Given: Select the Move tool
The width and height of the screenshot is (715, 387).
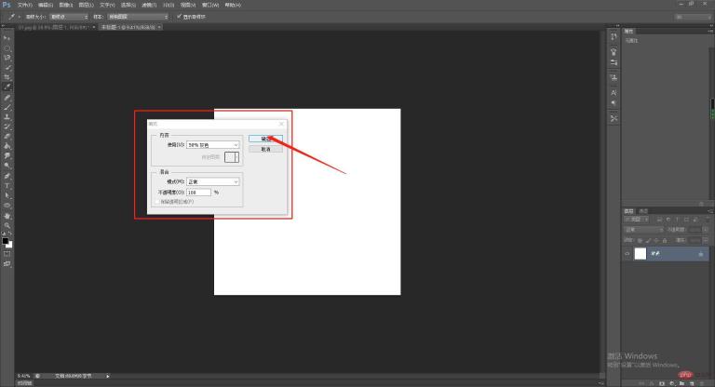Looking at the screenshot, I should pos(7,38).
